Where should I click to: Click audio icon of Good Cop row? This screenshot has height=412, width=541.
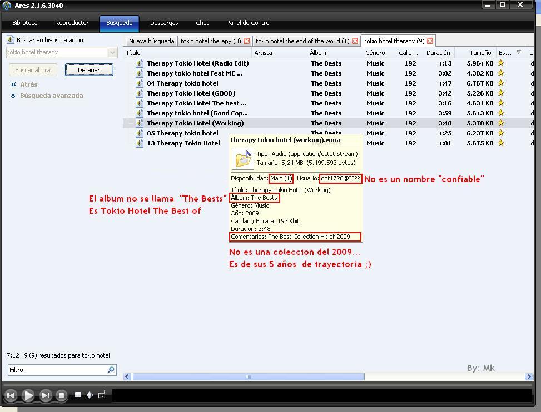pos(140,113)
